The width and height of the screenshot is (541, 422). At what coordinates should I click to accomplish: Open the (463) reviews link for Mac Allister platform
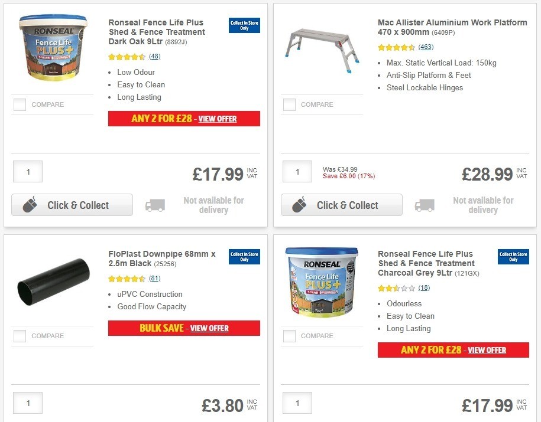[x=425, y=47]
